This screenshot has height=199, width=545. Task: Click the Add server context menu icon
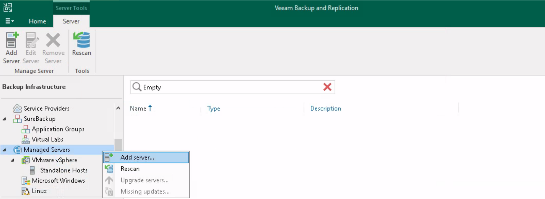click(x=109, y=157)
